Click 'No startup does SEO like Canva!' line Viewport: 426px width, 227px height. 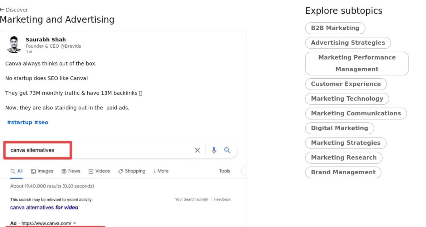46,78
